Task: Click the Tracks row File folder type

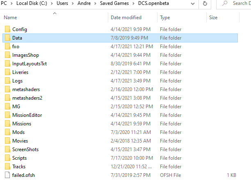Action: click(x=171, y=167)
